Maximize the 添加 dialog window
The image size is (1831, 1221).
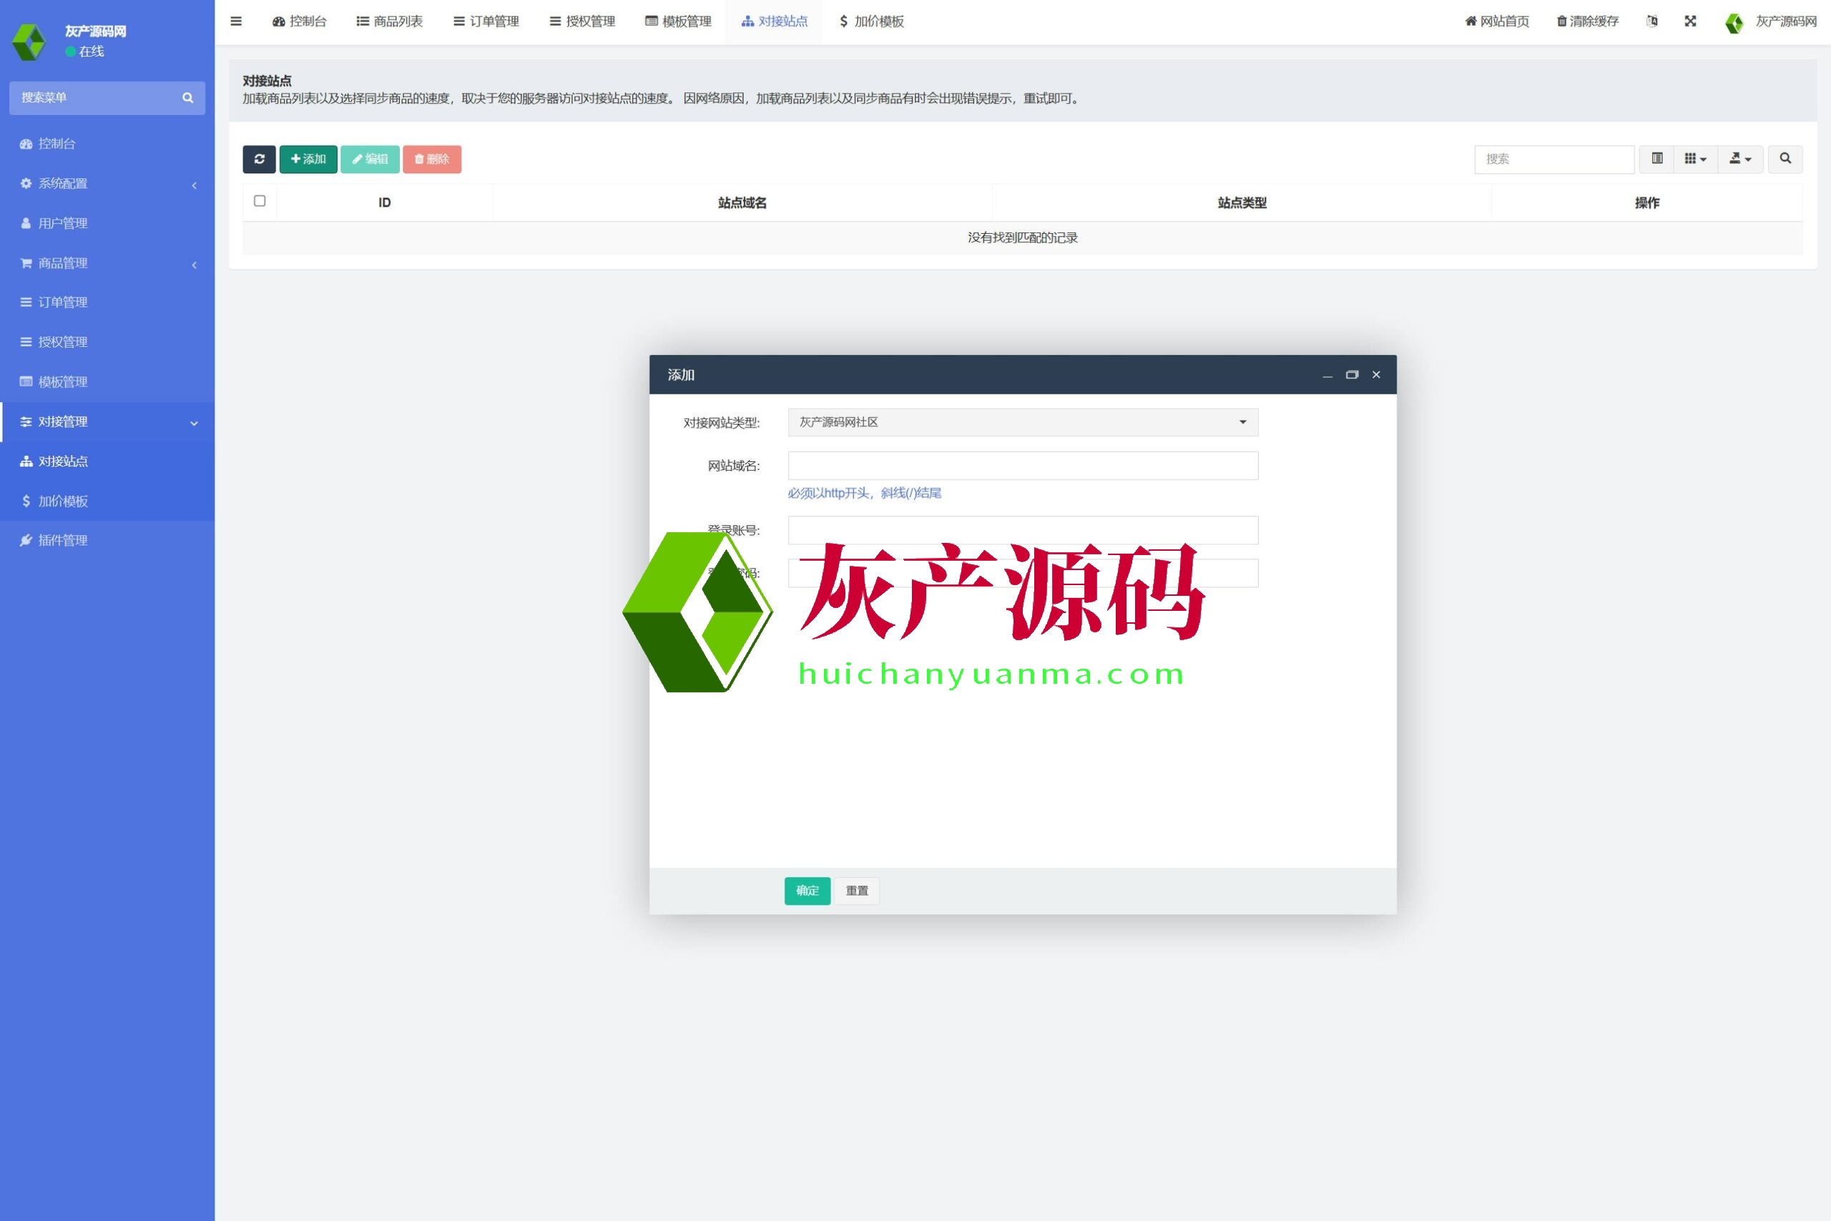(x=1352, y=375)
